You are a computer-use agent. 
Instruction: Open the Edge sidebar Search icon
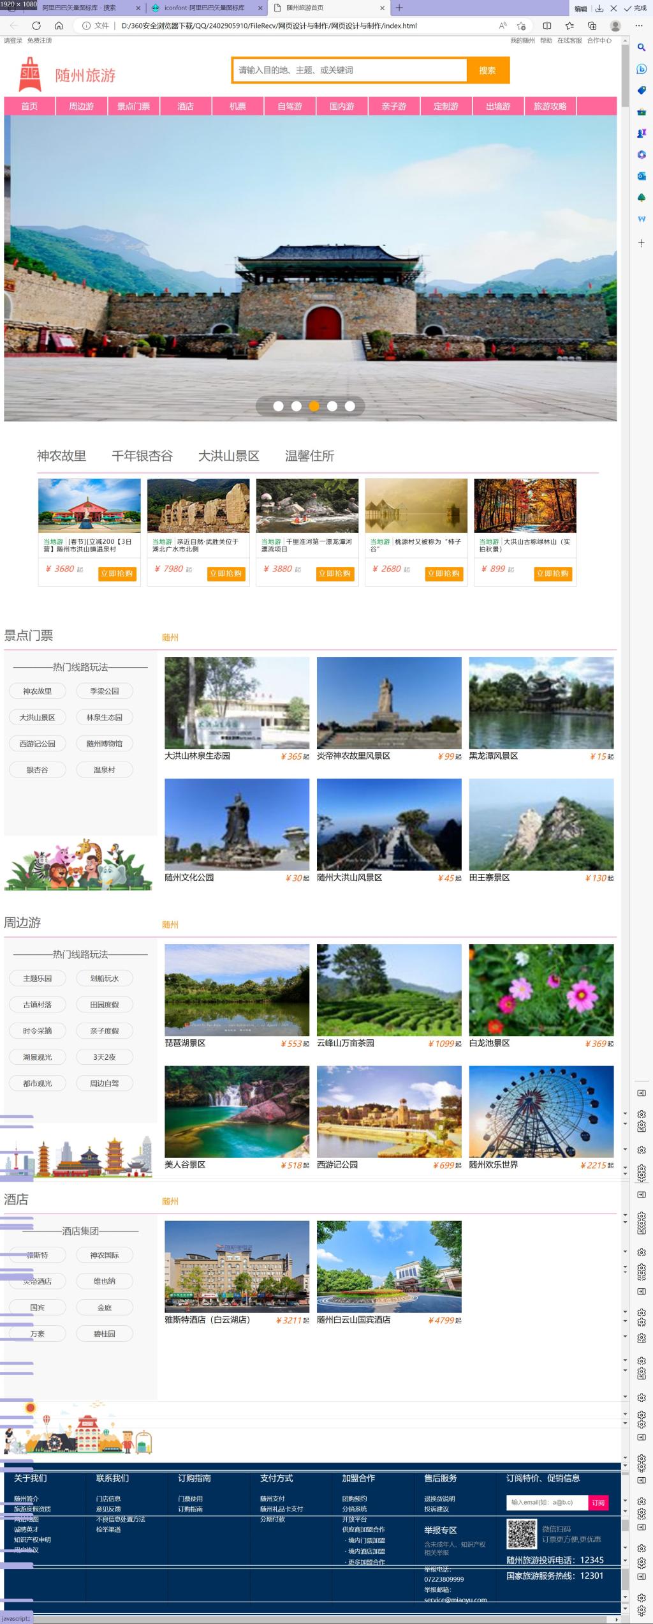click(641, 47)
